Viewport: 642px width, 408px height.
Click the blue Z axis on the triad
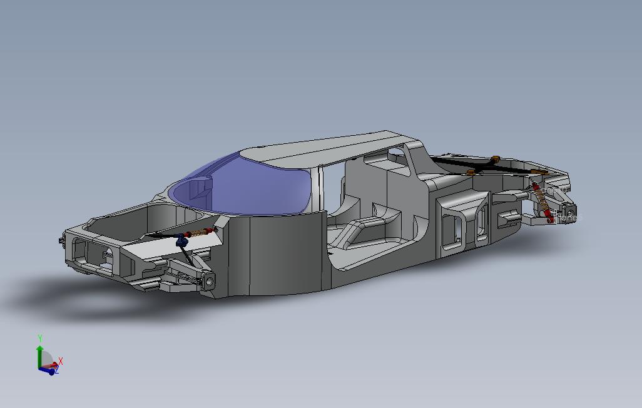point(48,372)
